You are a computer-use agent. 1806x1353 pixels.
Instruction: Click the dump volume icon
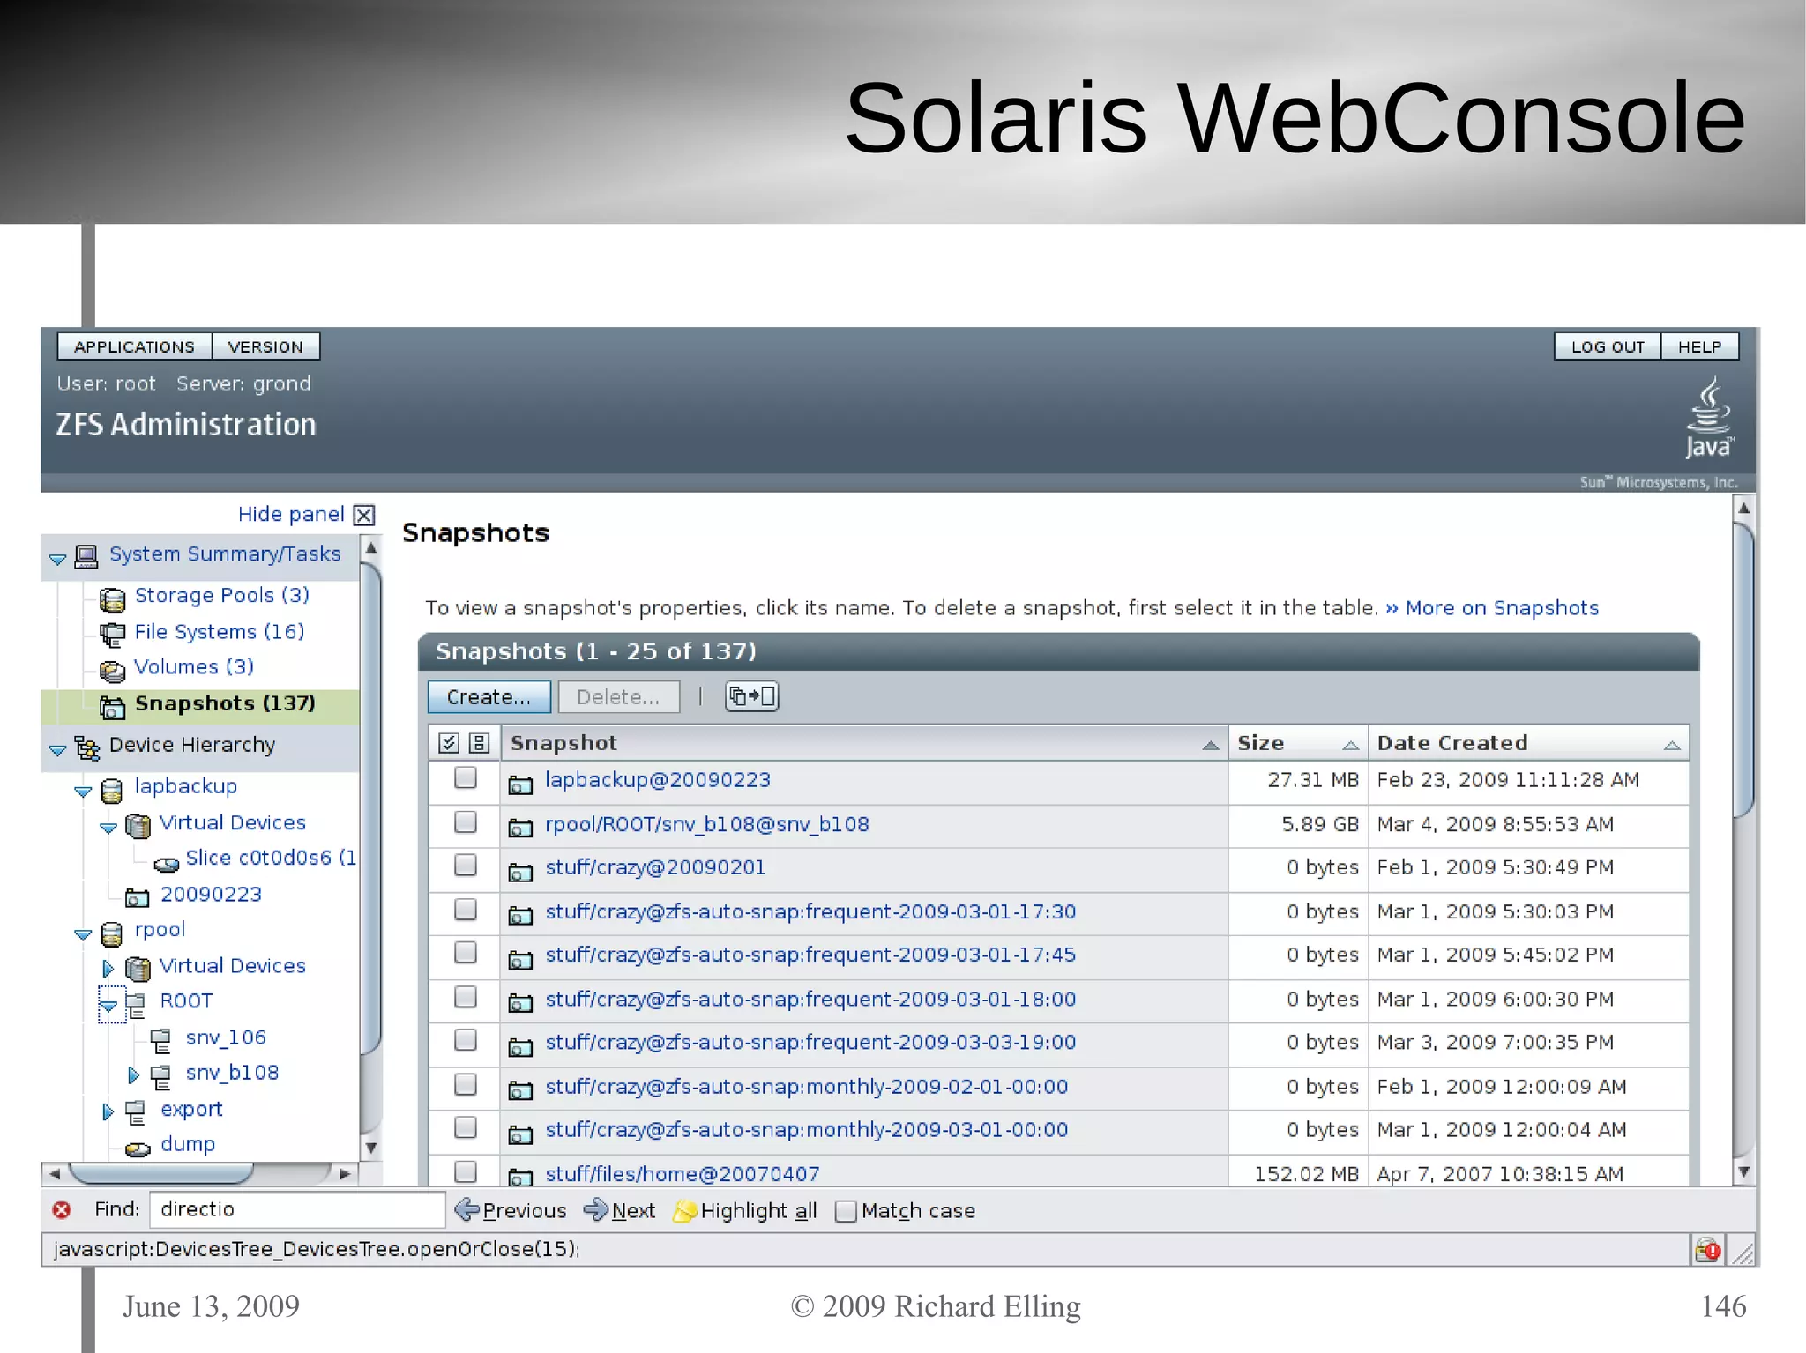point(138,1149)
